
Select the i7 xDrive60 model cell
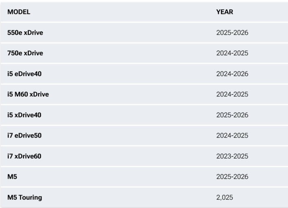24,156
